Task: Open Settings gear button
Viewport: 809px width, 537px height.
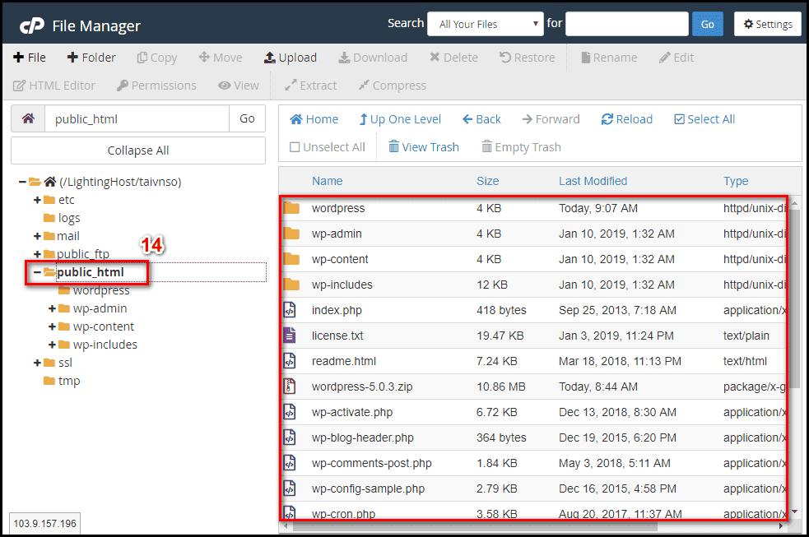Action: tap(768, 24)
